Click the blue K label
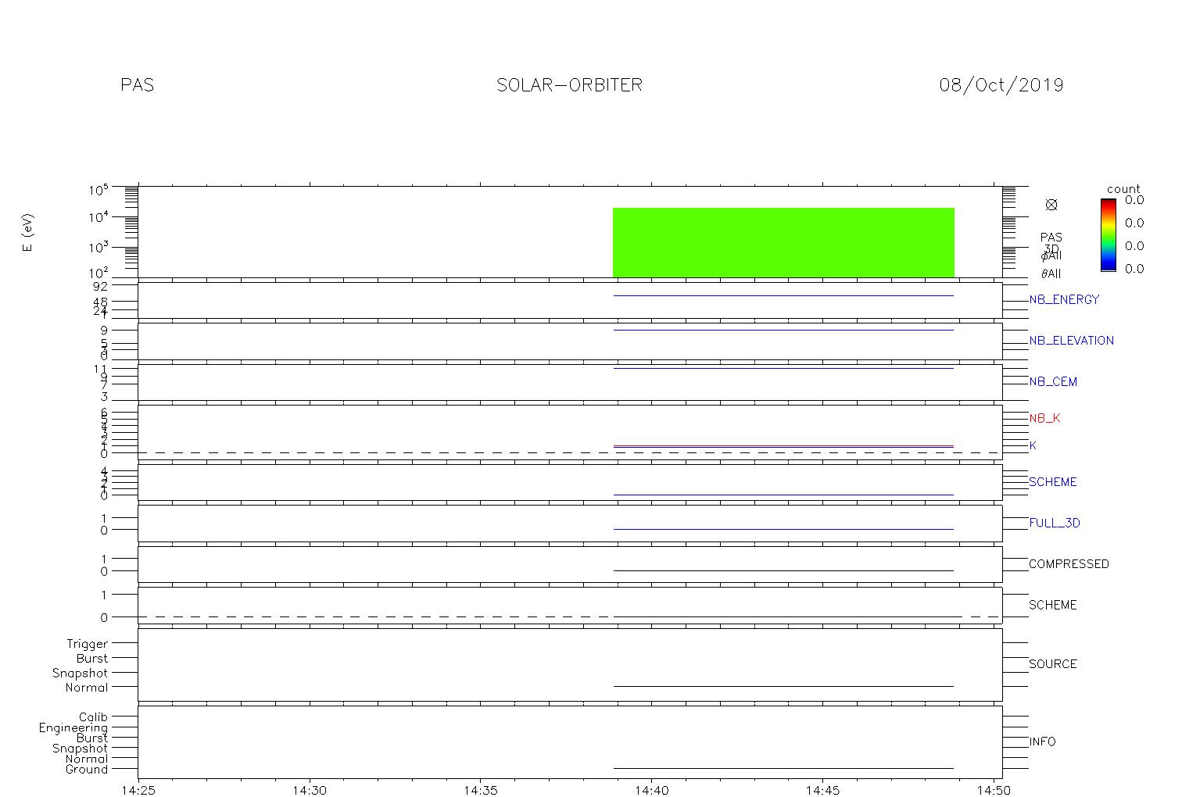Image resolution: width=1182 pixels, height=797 pixels. [x=1033, y=445]
